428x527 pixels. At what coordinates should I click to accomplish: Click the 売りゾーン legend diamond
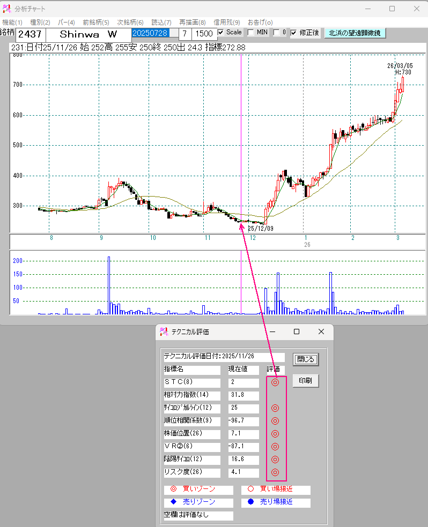[x=174, y=501]
